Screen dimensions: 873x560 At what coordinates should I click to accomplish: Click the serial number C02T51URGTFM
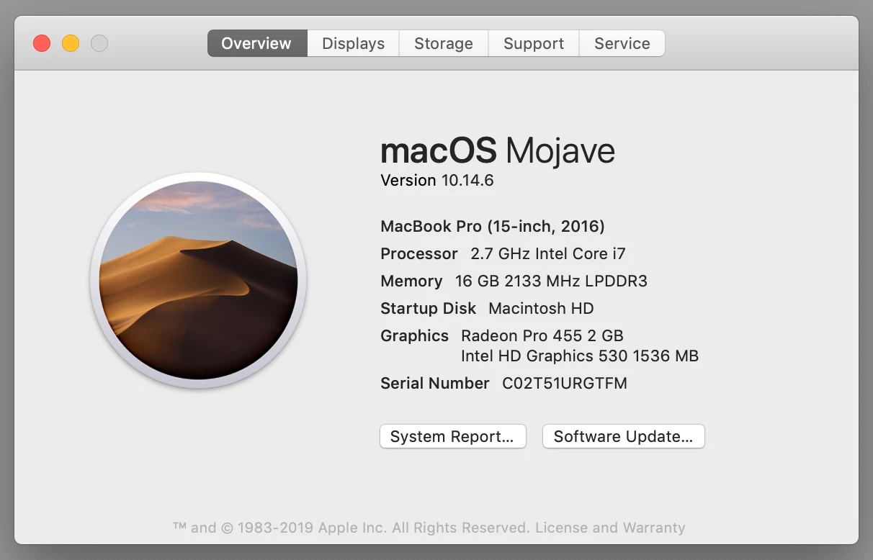(x=565, y=383)
